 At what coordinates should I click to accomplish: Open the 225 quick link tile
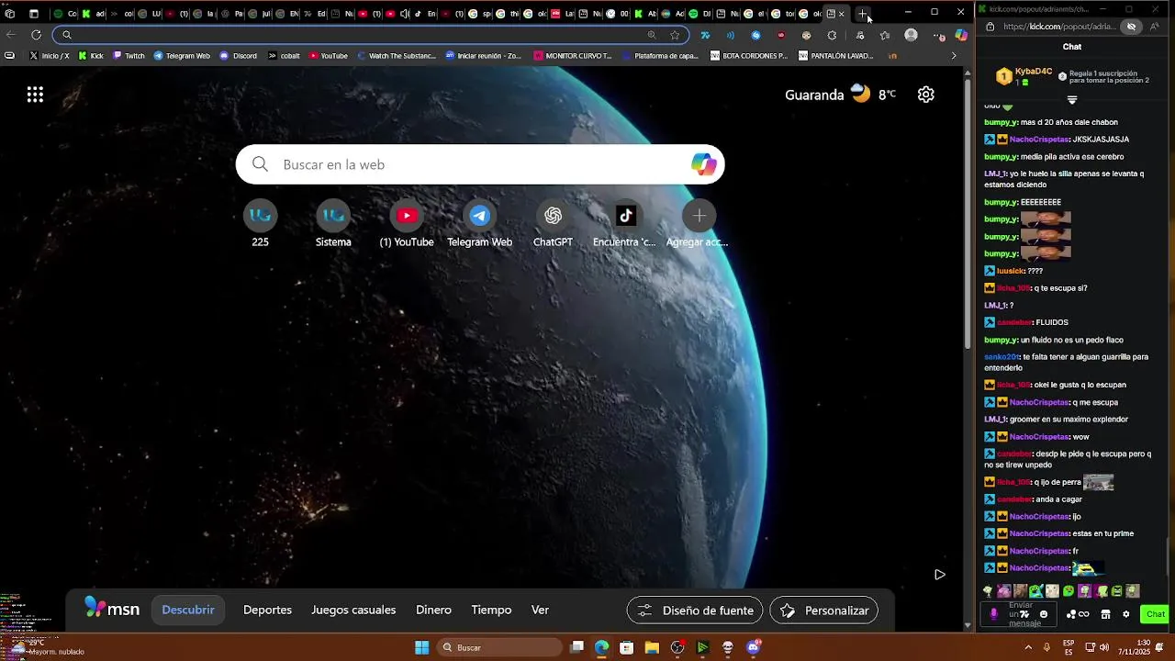click(x=260, y=225)
